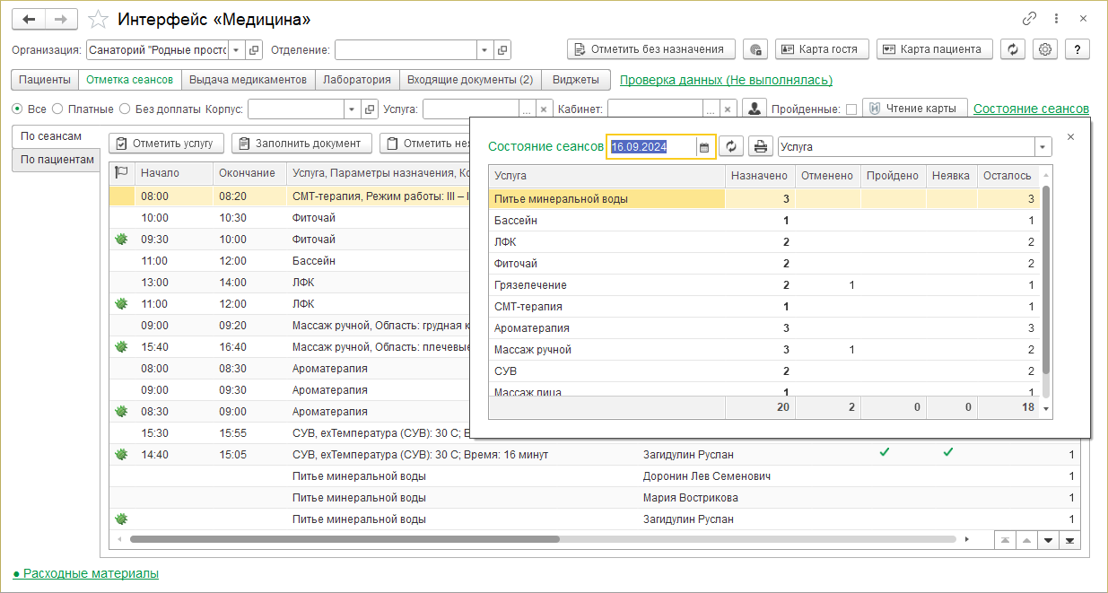
Task: Click the Карта пациента button
Action: pyautogui.click(x=934, y=49)
